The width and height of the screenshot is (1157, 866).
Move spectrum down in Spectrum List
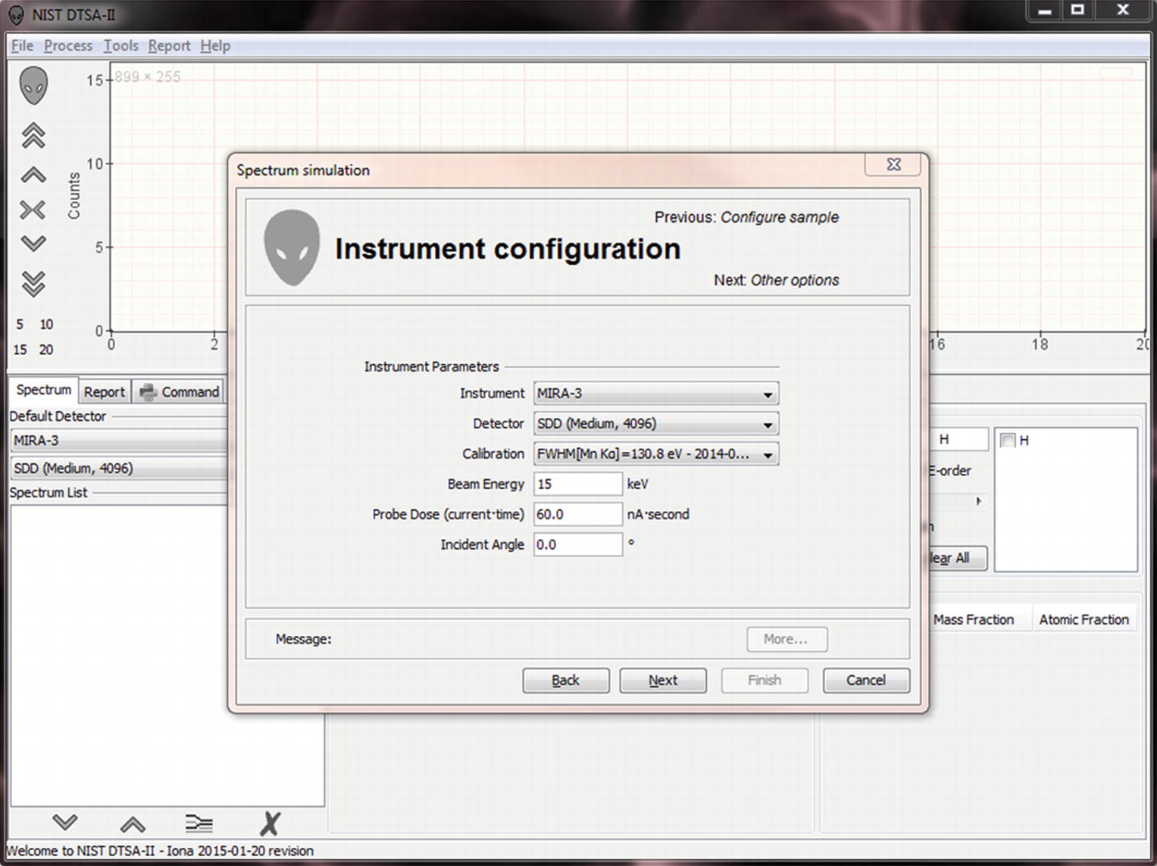[x=65, y=822]
